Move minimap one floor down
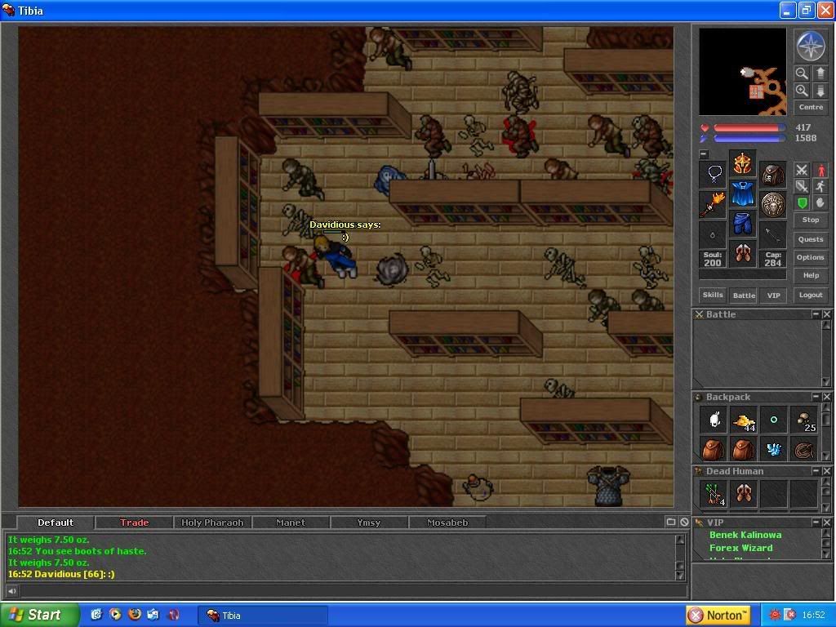Viewport: 836px width, 627px height. [x=820, y=91]
